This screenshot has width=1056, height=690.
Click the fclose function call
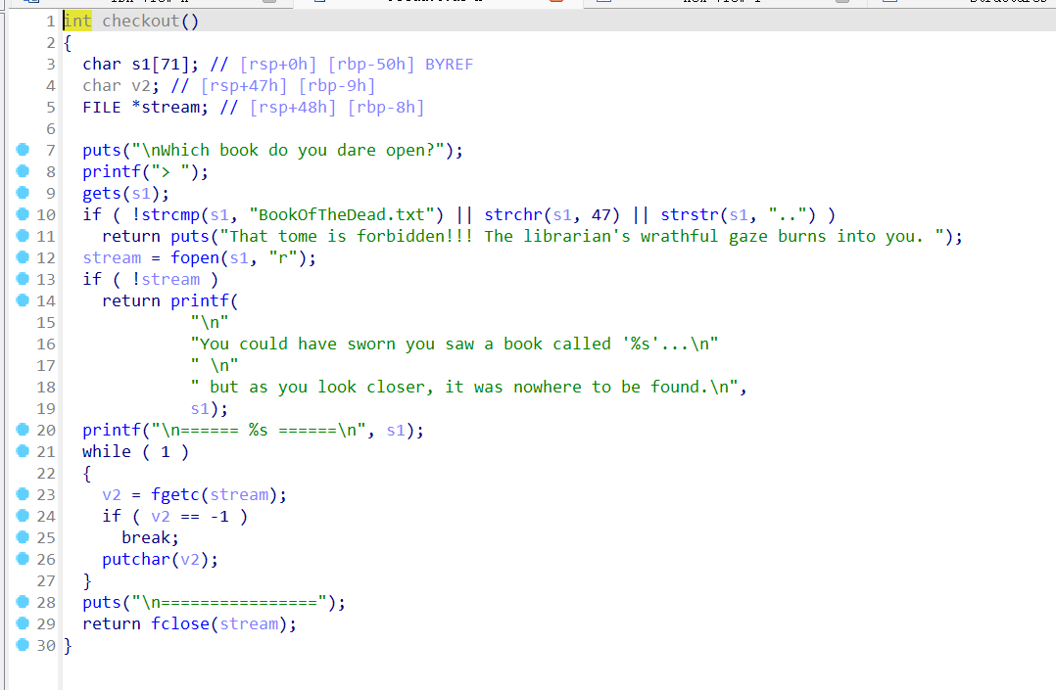(180, 624)
